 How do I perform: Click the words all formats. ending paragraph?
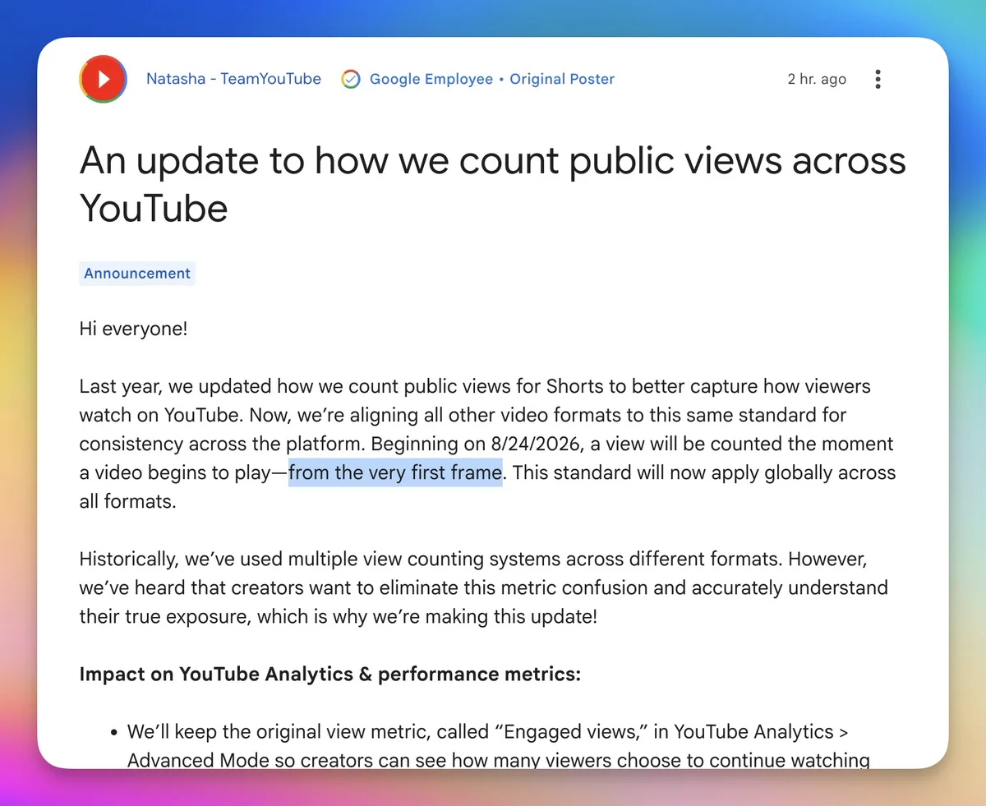coord(127,501)
